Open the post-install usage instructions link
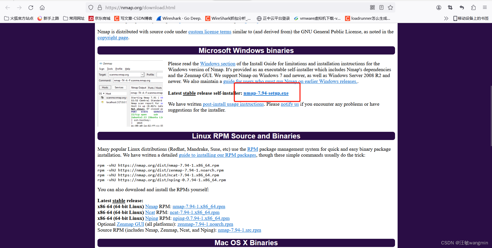Image resolution: width=492 pixels, height=248 pixels. pyautogui.click(x=233, y=104)
